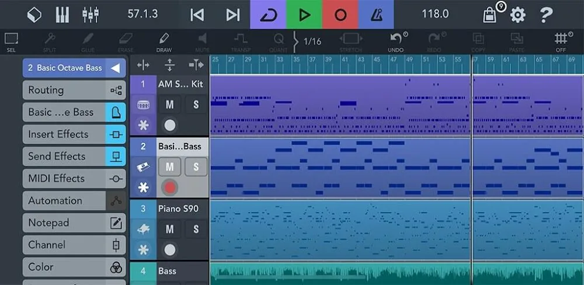Open help question mark

point(546,15)
